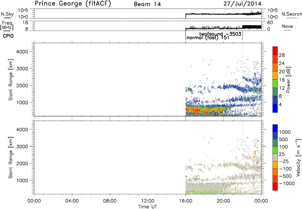Click the power panel 'Slant Range [km]' label
Image resolution: width=302 pixels, height=209 pixels.
tap(11, 80)
